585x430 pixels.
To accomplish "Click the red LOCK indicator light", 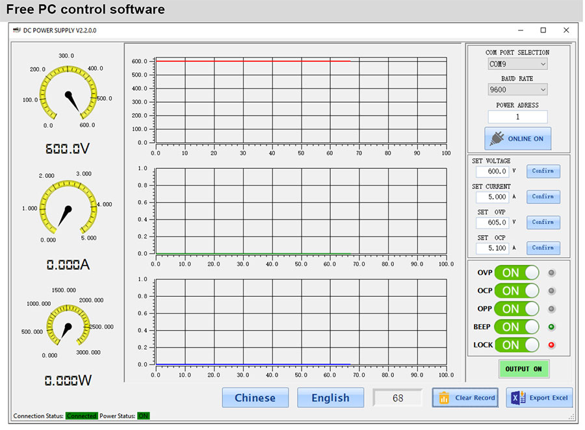I will point(551,345).
